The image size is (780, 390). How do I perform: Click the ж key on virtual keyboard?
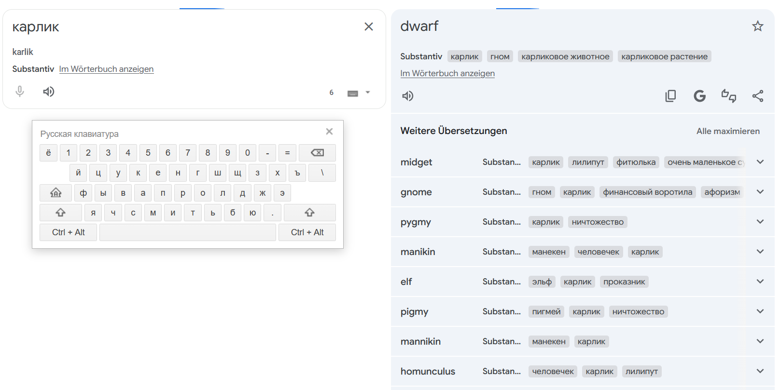point(263,193)
